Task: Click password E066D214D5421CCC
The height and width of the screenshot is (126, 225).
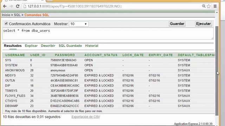Action: [65, 106]
